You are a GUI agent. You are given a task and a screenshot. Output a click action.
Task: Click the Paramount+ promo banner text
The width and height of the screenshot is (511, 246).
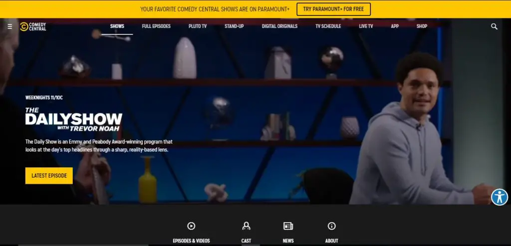[x=215, y=9]
